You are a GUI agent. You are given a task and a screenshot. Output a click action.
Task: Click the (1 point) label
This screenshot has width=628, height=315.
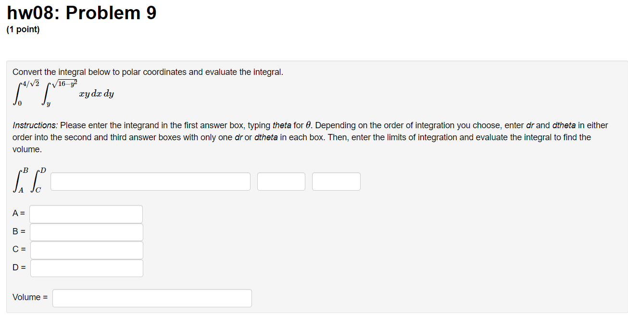click(23, 29)
